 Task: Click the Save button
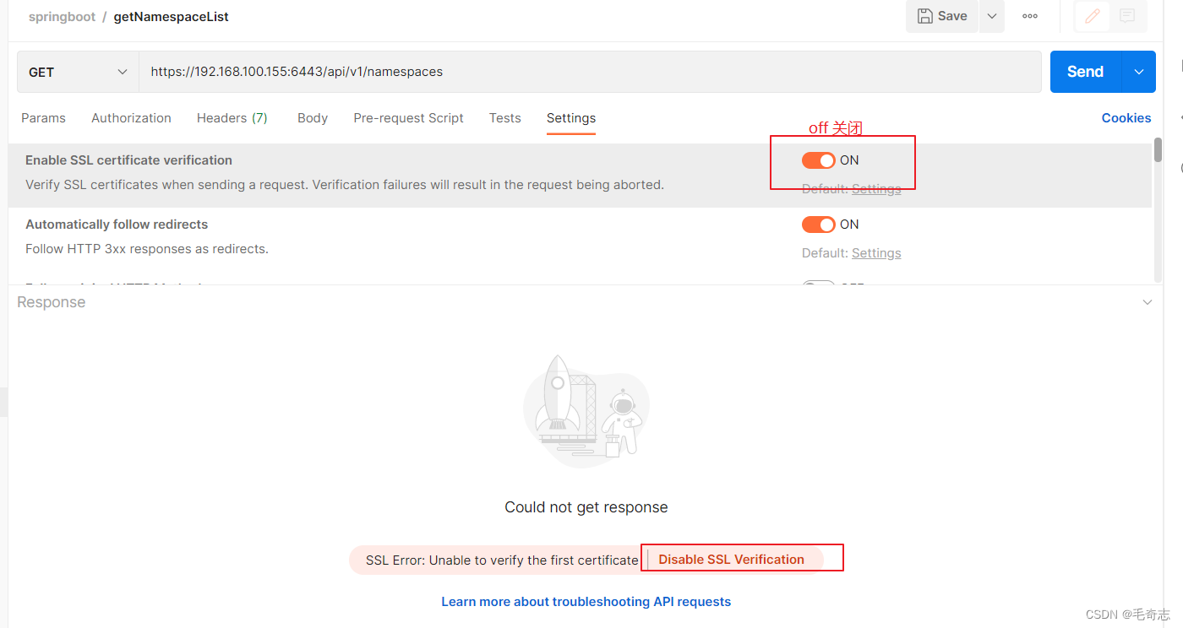point(942,16)
